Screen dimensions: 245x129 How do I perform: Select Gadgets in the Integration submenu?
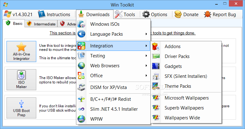tap(186, 66)
